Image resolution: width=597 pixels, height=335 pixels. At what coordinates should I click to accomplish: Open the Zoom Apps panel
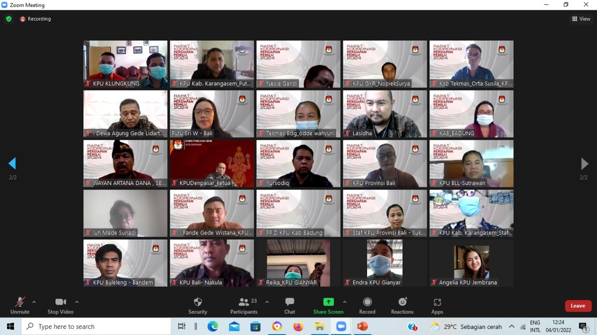click(437, 305)
